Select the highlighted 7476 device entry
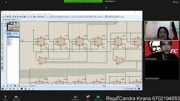Viewport: 180px width, 101px height. pyautogui.click(x=13, y=37)
